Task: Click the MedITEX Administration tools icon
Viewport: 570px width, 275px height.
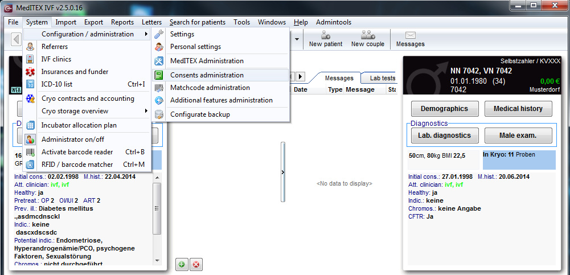Action: click(159, 61)
